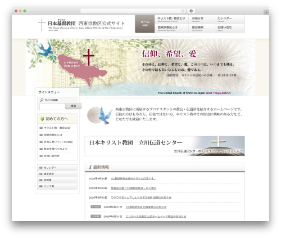Open the お問い合せ top navigation item

pos(230,28)
